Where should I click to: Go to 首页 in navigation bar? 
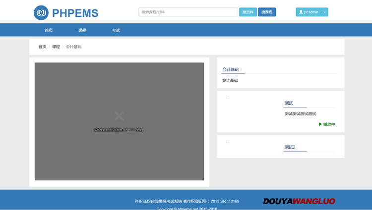pos(49,30)
